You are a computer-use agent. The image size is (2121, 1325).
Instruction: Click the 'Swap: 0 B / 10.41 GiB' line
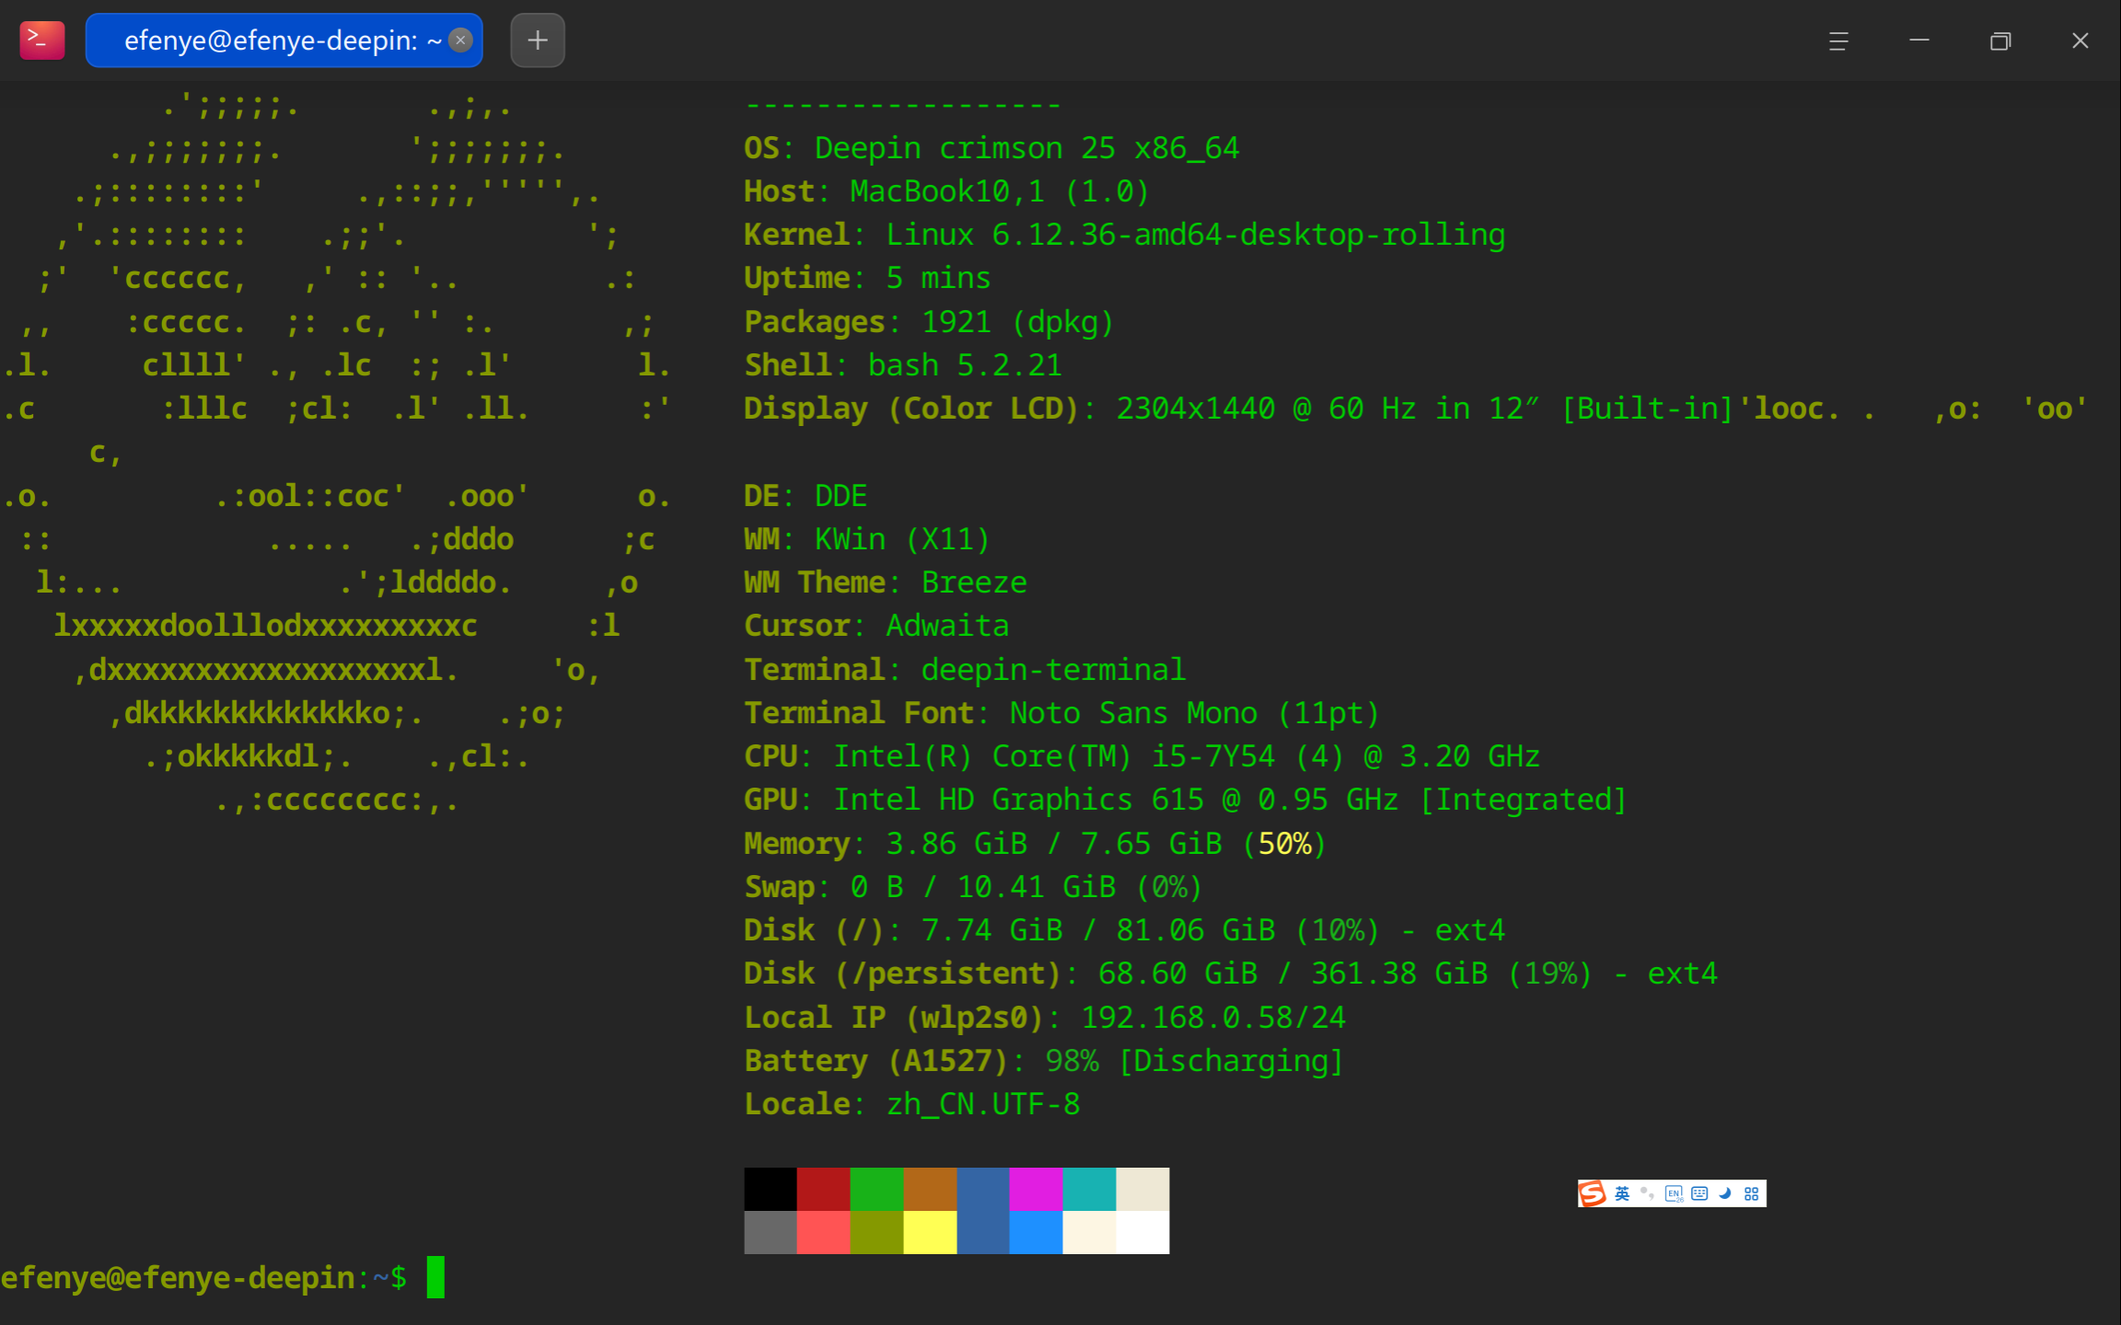[x=973, y=887]
